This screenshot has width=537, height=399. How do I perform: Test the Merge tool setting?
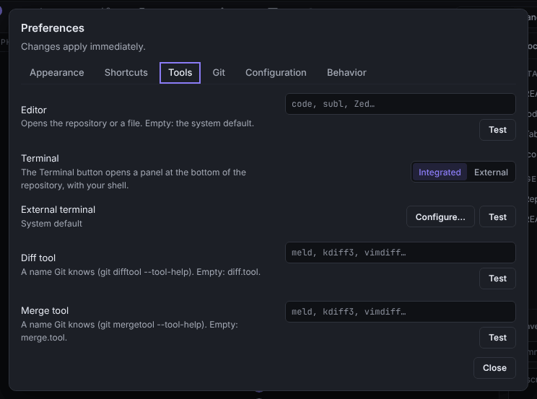coord(497,338)
